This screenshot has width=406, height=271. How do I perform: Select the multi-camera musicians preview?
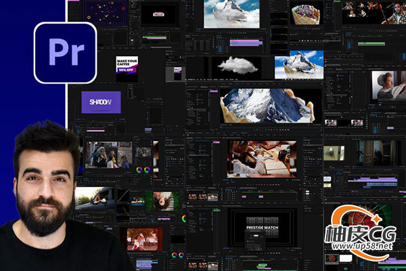click(x=374, y=13)
